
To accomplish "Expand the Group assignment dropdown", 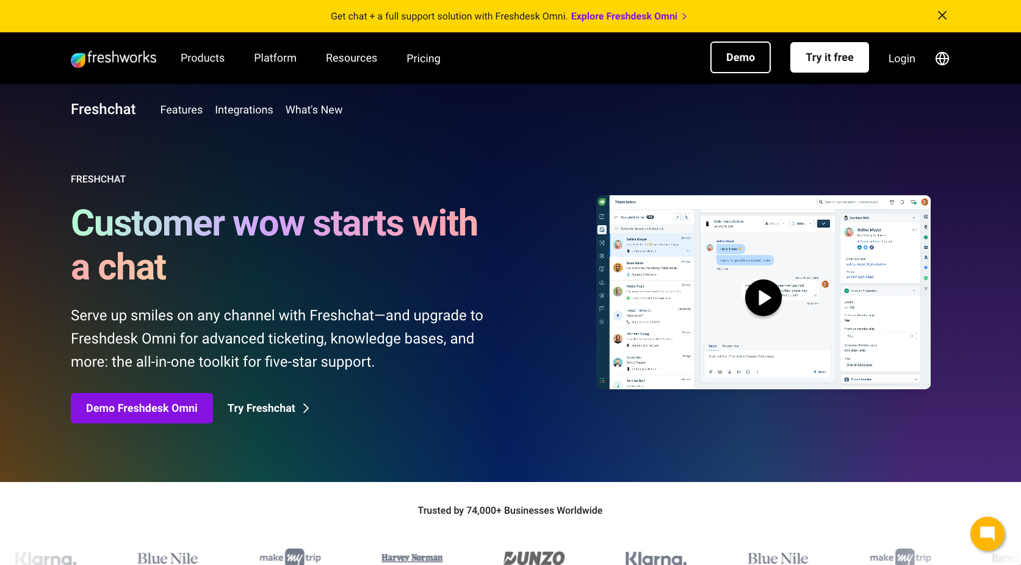I will click(774, 223).
